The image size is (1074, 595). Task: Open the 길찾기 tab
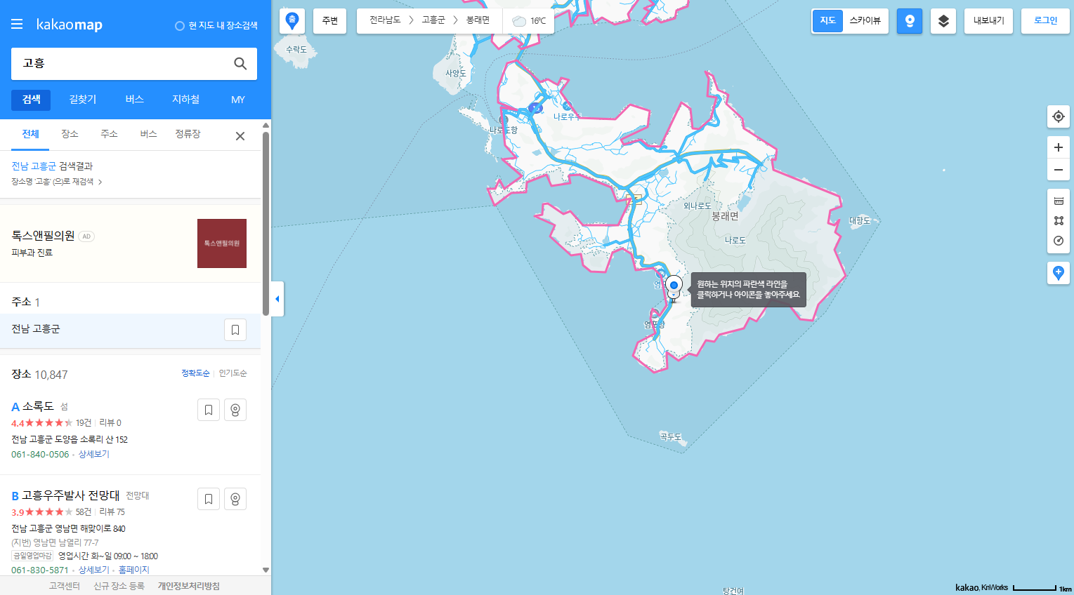pos(83,100)
